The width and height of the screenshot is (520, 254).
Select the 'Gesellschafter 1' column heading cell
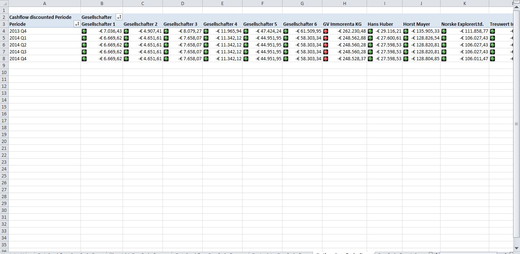[x=102, y=24]
